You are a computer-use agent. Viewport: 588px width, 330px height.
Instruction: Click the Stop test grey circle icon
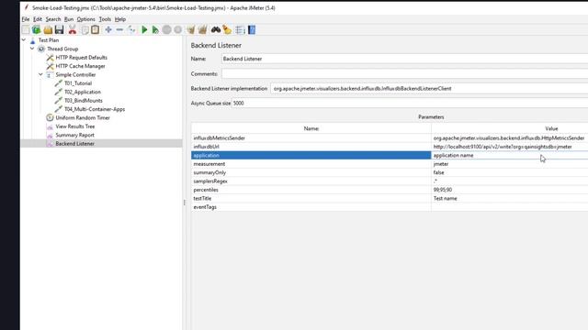tap(167, 30)
